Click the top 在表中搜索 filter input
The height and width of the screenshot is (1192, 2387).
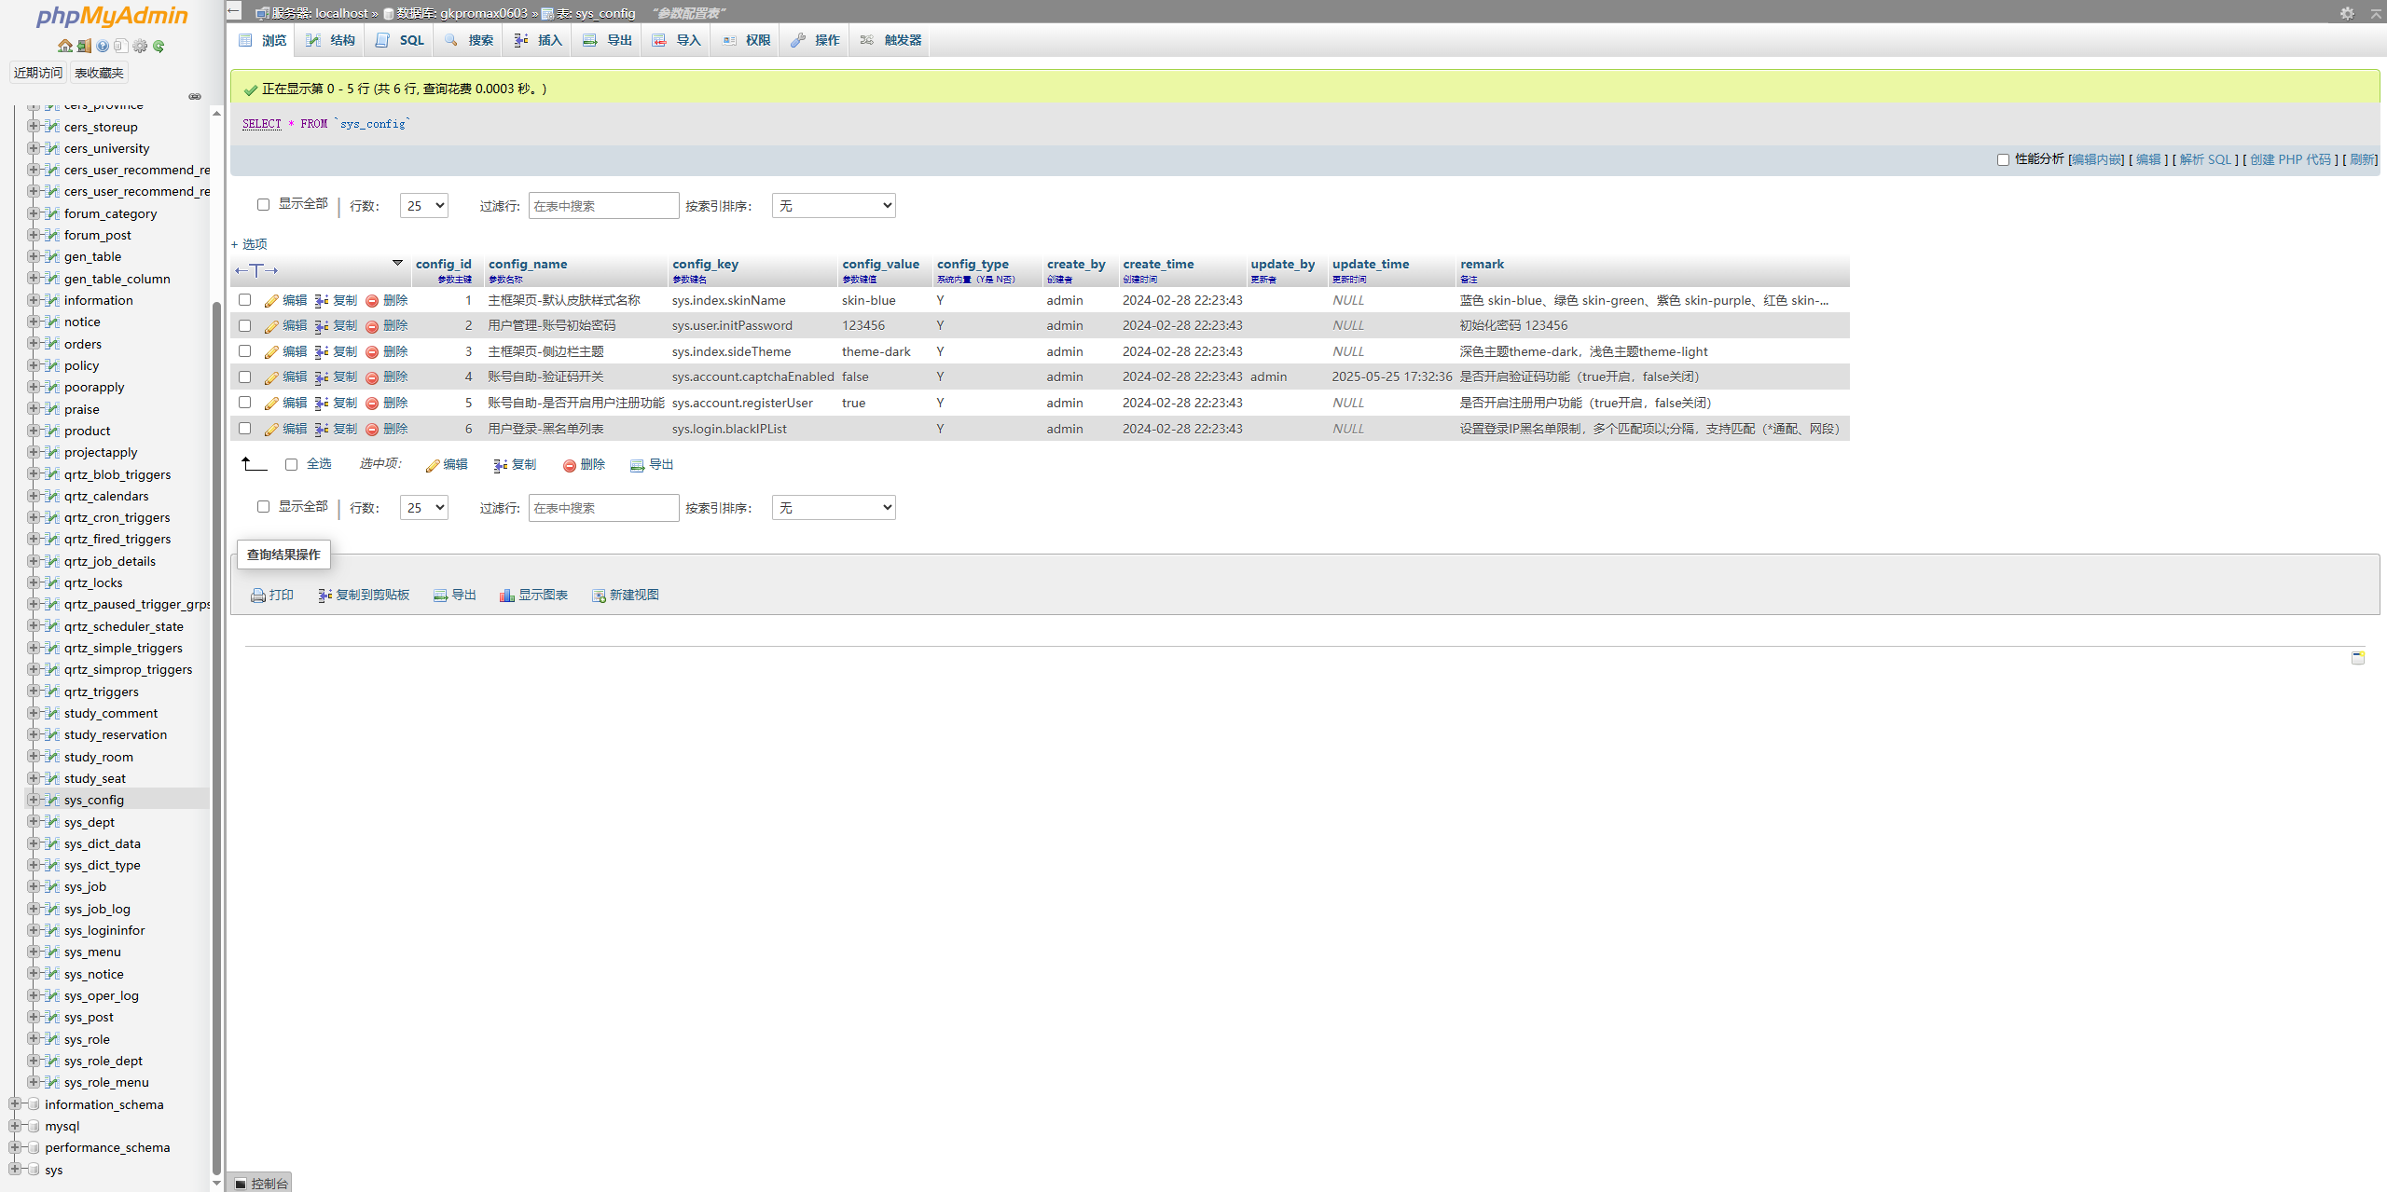[603, 205]
